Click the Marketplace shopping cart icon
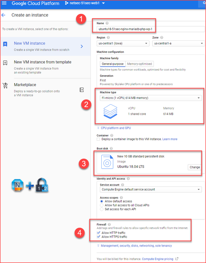 [x=5, y=85]
